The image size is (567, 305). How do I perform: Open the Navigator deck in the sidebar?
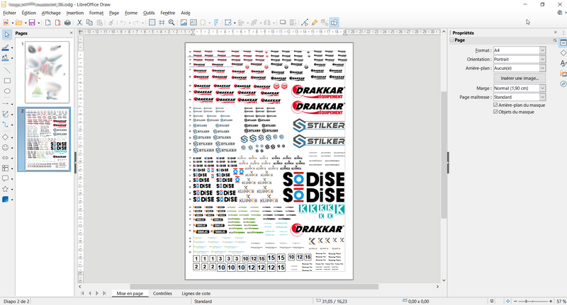click(563, 84)
